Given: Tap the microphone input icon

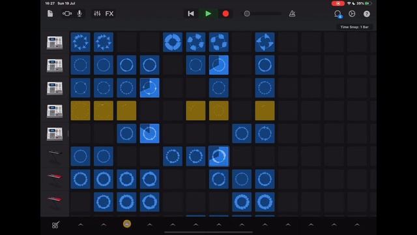Looking at the screenshot, I should 79,14.
